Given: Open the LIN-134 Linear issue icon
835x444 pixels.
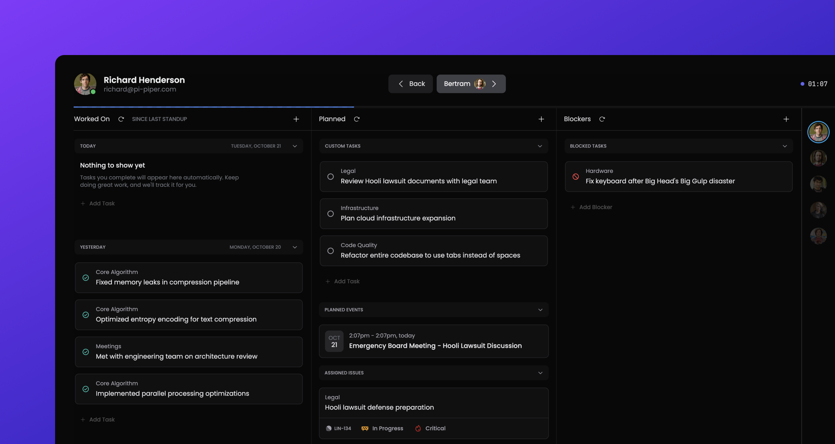Looking at the screenshot, I should (x=328, y=428).
